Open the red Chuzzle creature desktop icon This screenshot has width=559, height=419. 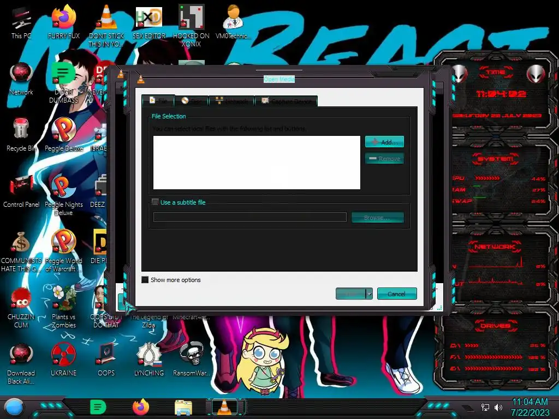click(x=21, y=308)
